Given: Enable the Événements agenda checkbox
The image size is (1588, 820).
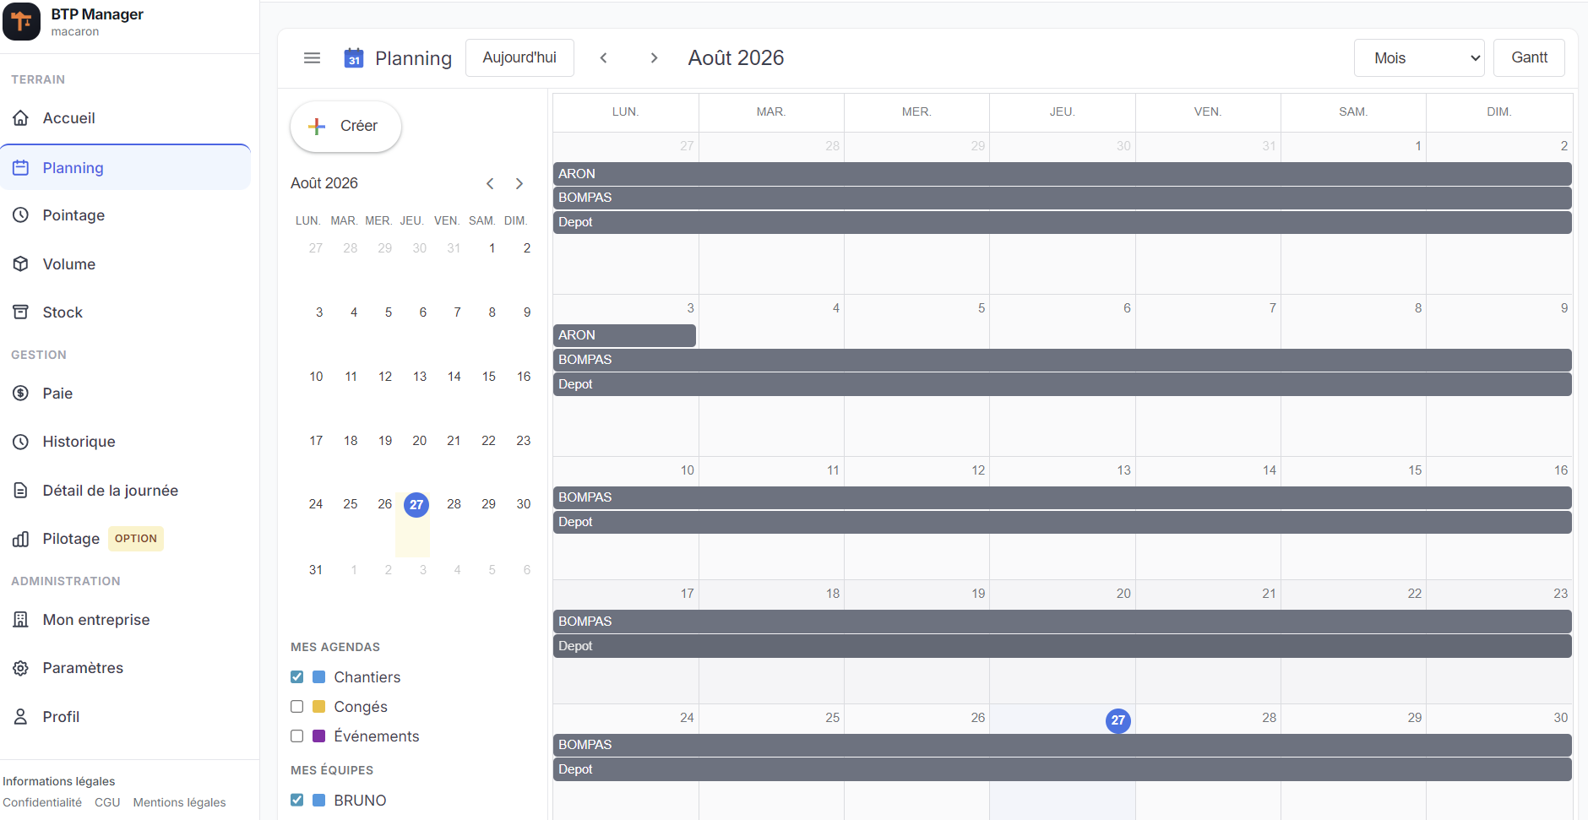Looking at the screenshot, I should tap(297, 736).
